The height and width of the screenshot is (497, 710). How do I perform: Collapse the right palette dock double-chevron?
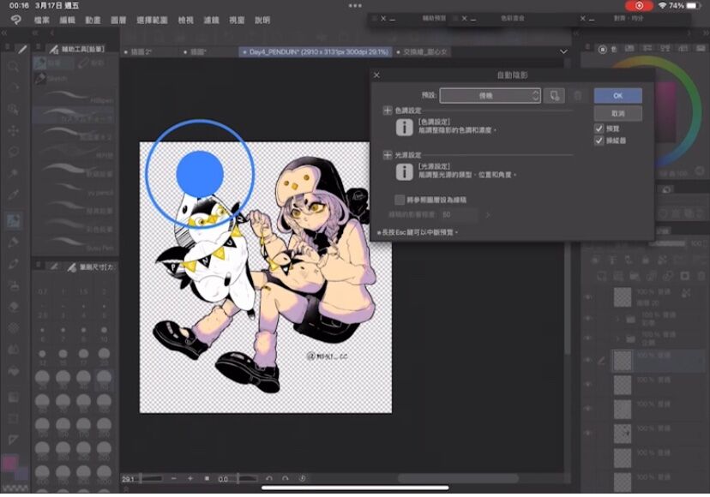pos(706,33)
